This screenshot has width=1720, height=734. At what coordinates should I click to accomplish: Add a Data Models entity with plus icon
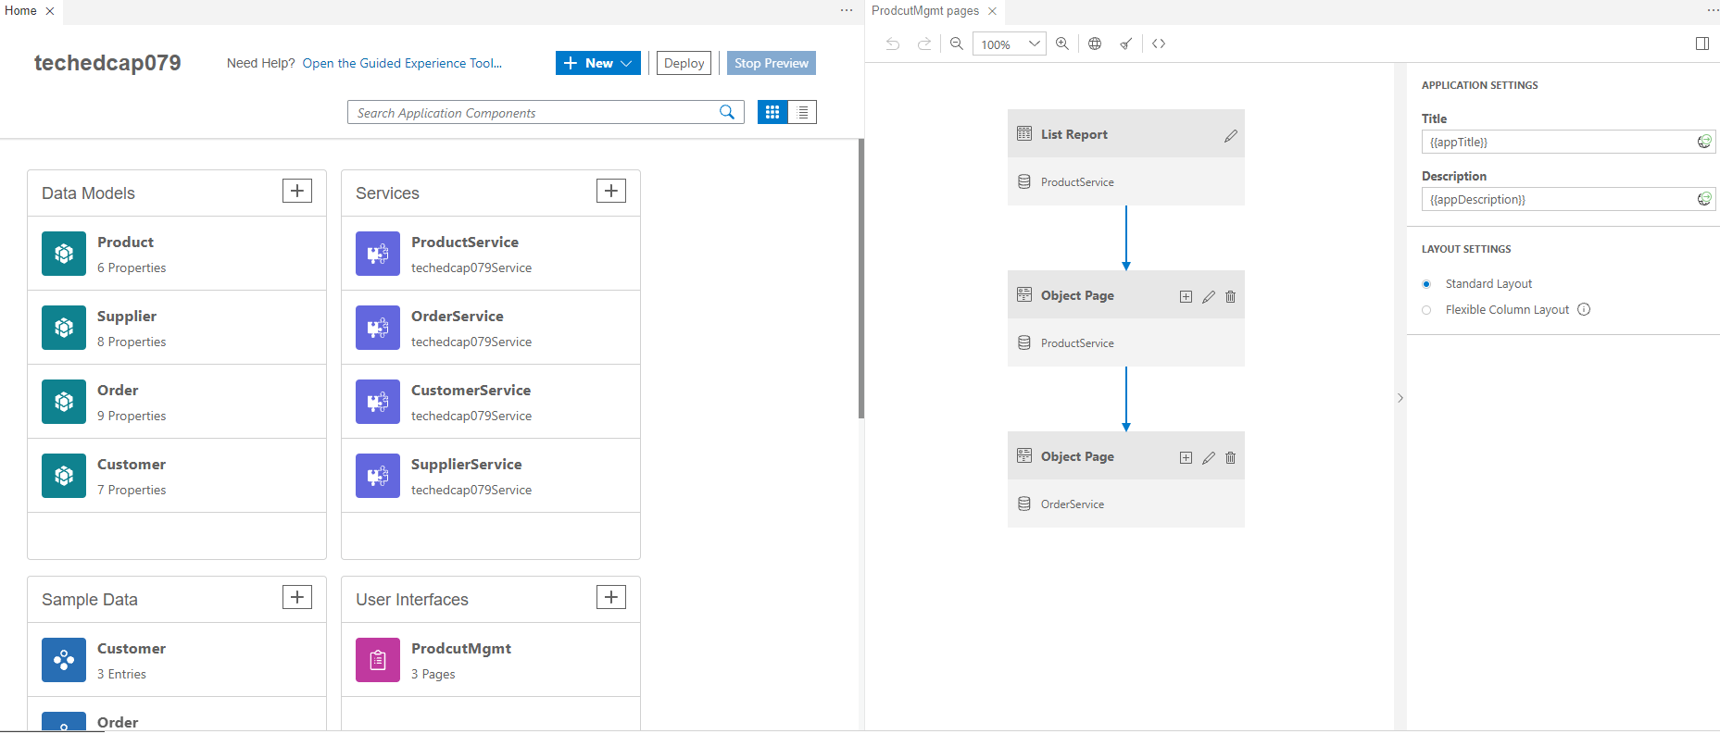point(296,191)
